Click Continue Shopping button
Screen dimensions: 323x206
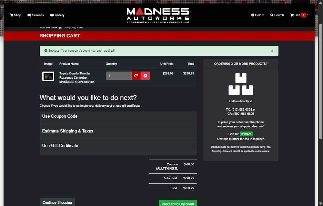click(x=57, y=202)
